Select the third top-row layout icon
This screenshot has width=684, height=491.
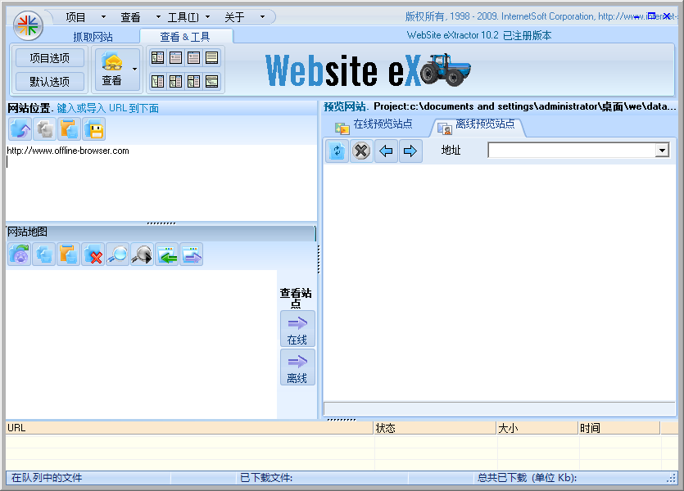click(x=193, y=57)
